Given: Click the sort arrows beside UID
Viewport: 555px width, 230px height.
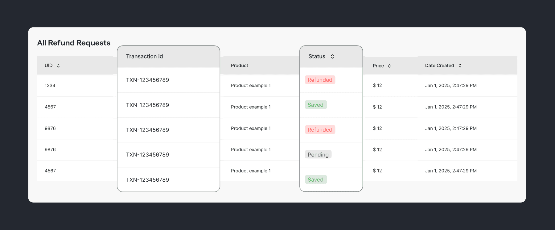Looking at the screenshot, I should 58,66.
